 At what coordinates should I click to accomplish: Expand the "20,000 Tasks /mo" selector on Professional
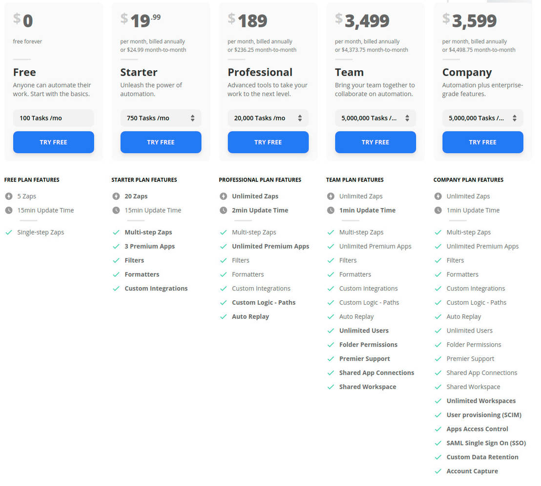coord(268,117)
